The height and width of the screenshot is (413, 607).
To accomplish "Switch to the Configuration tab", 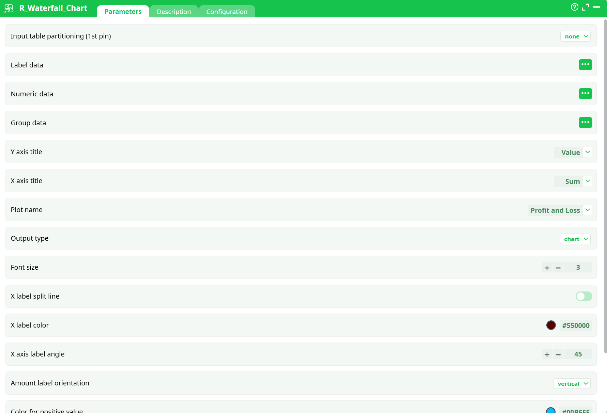I will [x=227, y=12].
